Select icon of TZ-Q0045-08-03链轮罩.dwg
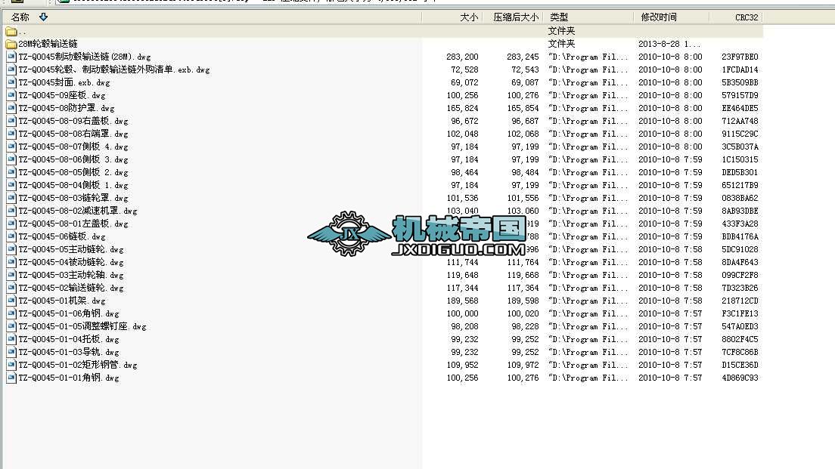The height and width of the screenshot is (469, 835). tap(11, 198)
